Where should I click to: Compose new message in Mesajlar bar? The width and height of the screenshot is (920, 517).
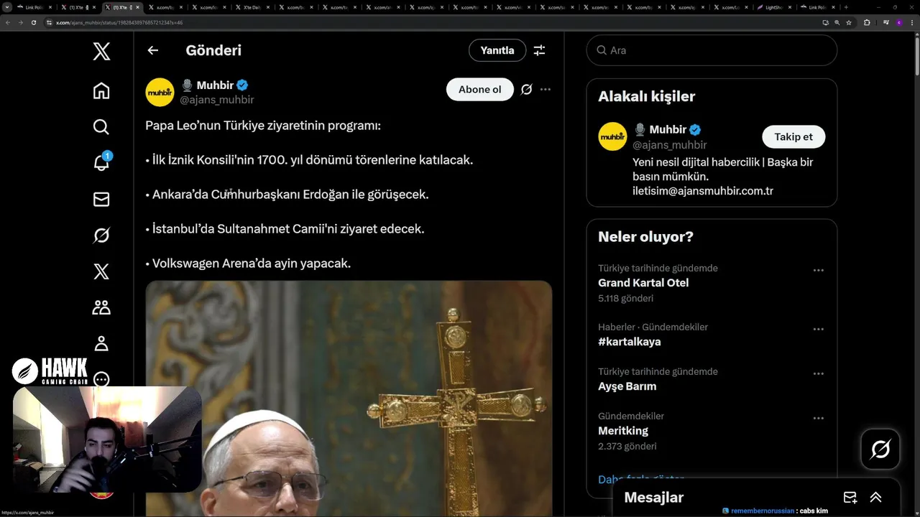[850, 498]
